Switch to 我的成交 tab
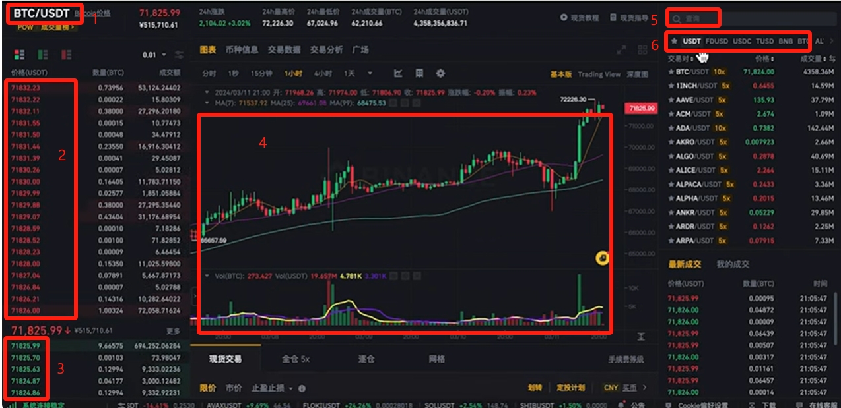The image size is (841, 408). pos(733,264)
